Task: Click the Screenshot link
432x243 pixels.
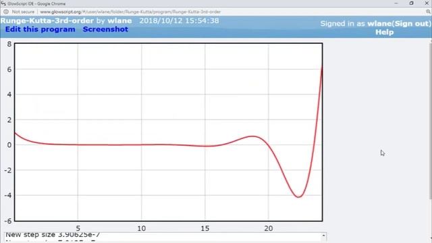Action: click(x=105, y=30)
